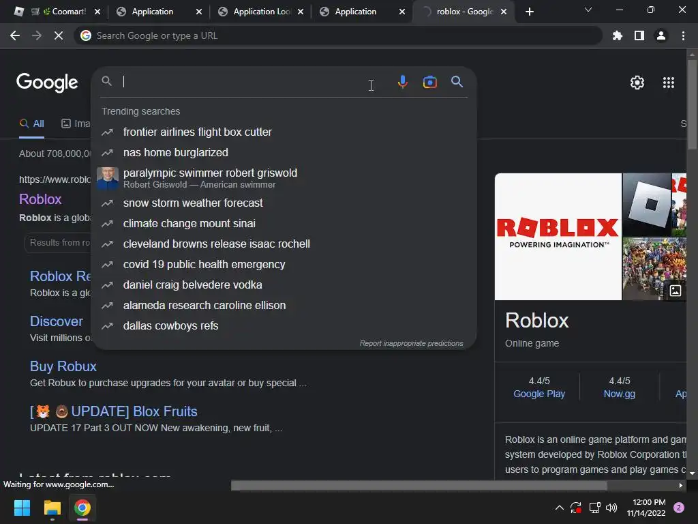Open the Buy Robux sitelink
The width and height of the screenshot is (698, 524).
(63, 366)
